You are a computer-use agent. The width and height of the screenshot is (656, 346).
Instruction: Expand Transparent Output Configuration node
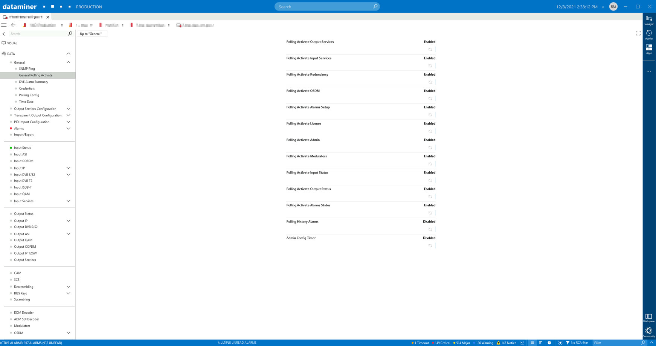69,116
